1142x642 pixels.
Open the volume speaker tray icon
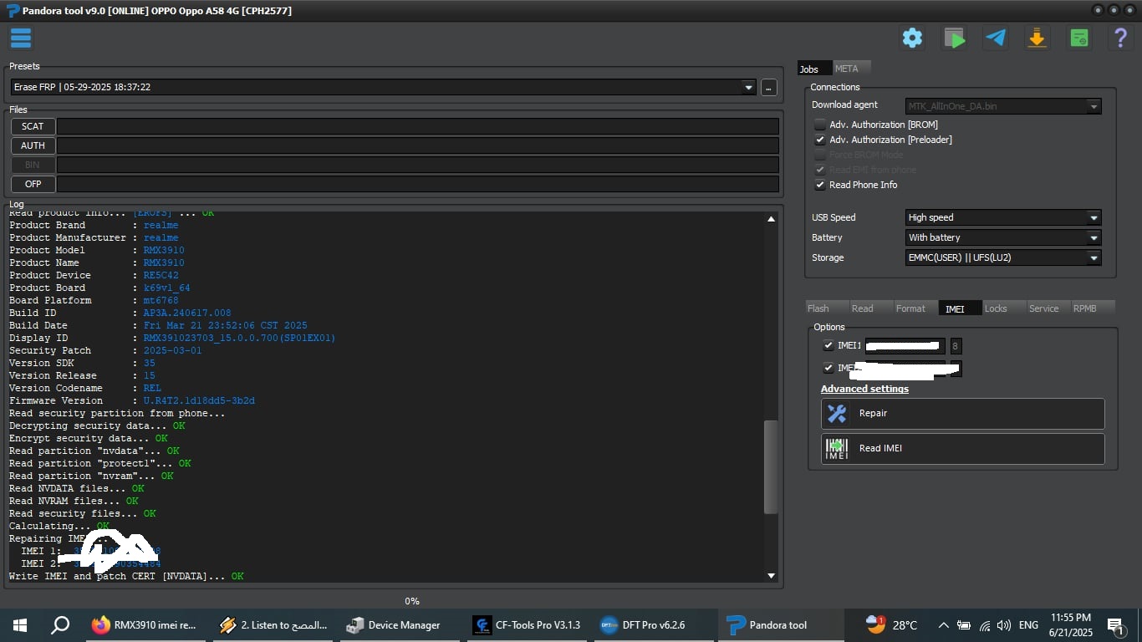pos(1004,625)
